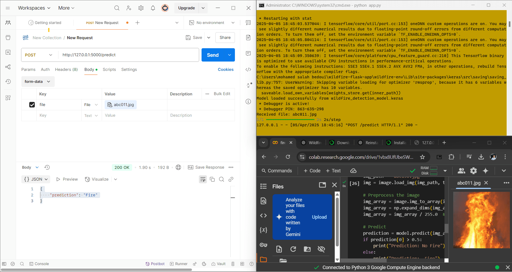Click the abc011.jpg fire image preview
Image resolution: width=512 pixels, height=272 pixels.
point(481,220)
